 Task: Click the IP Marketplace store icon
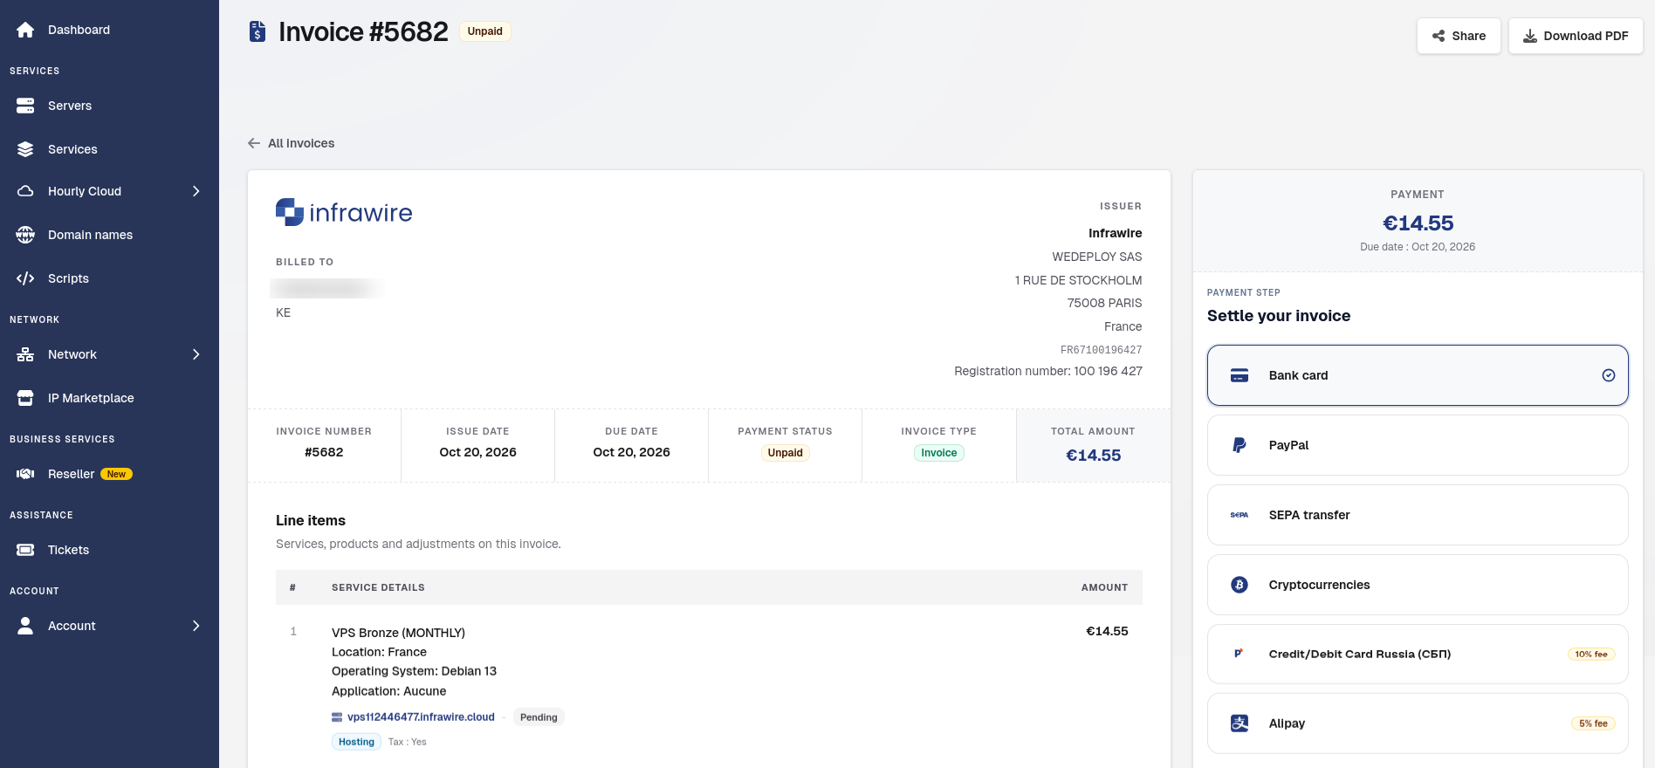click(x=25, y=398)
